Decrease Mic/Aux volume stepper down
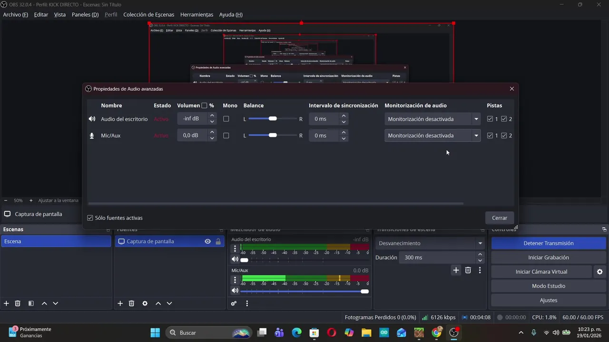 point(212,139)
